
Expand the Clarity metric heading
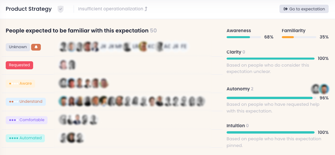click(x=234, y=52)
